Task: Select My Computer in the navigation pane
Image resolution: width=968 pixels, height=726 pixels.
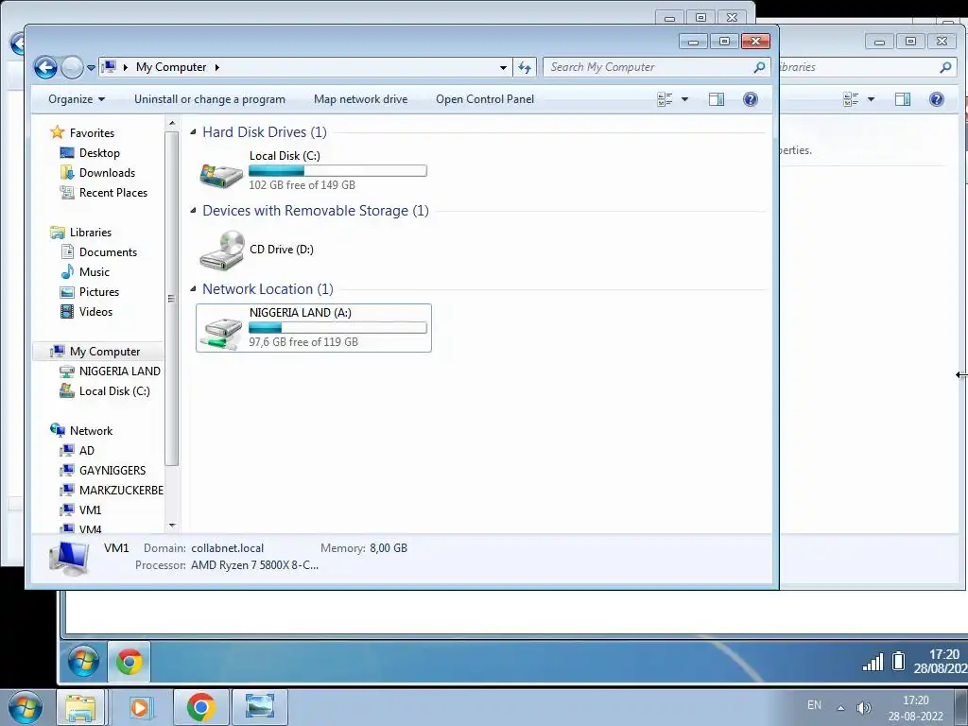Action: coord(105,352)
